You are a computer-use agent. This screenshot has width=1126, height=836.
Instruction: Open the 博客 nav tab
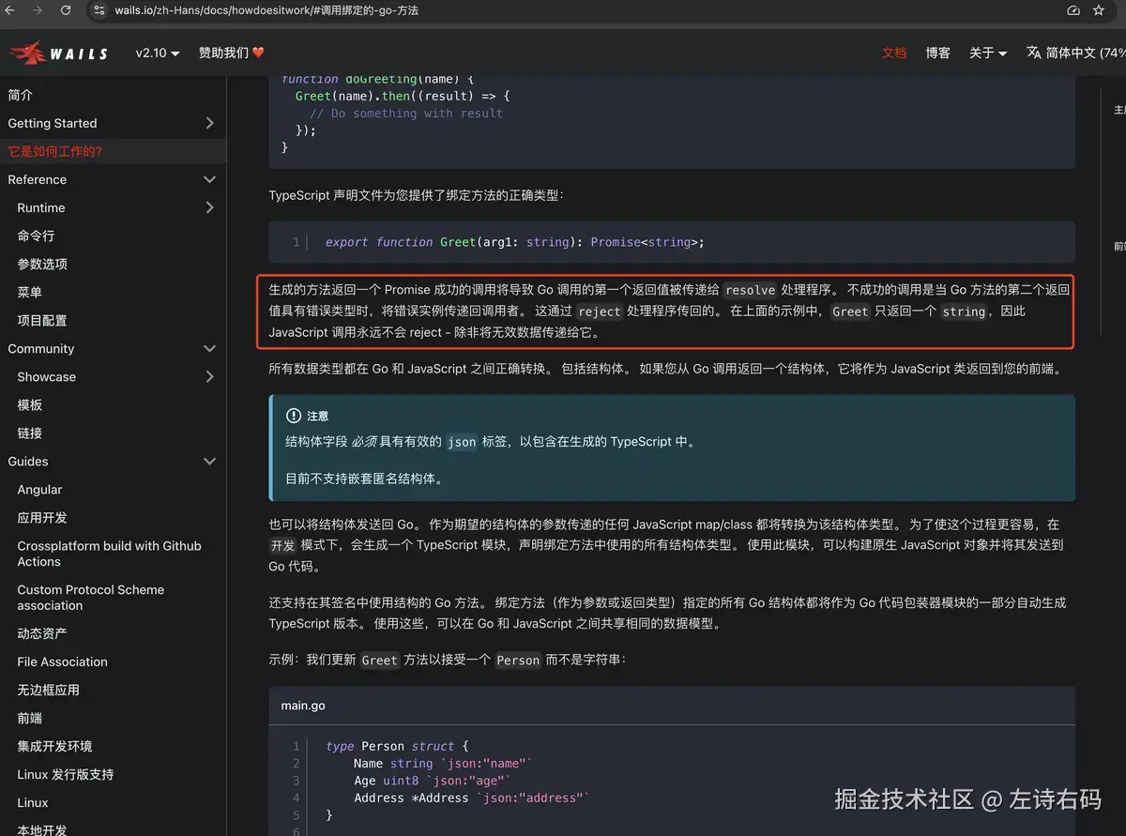click(x=937, y=53)
